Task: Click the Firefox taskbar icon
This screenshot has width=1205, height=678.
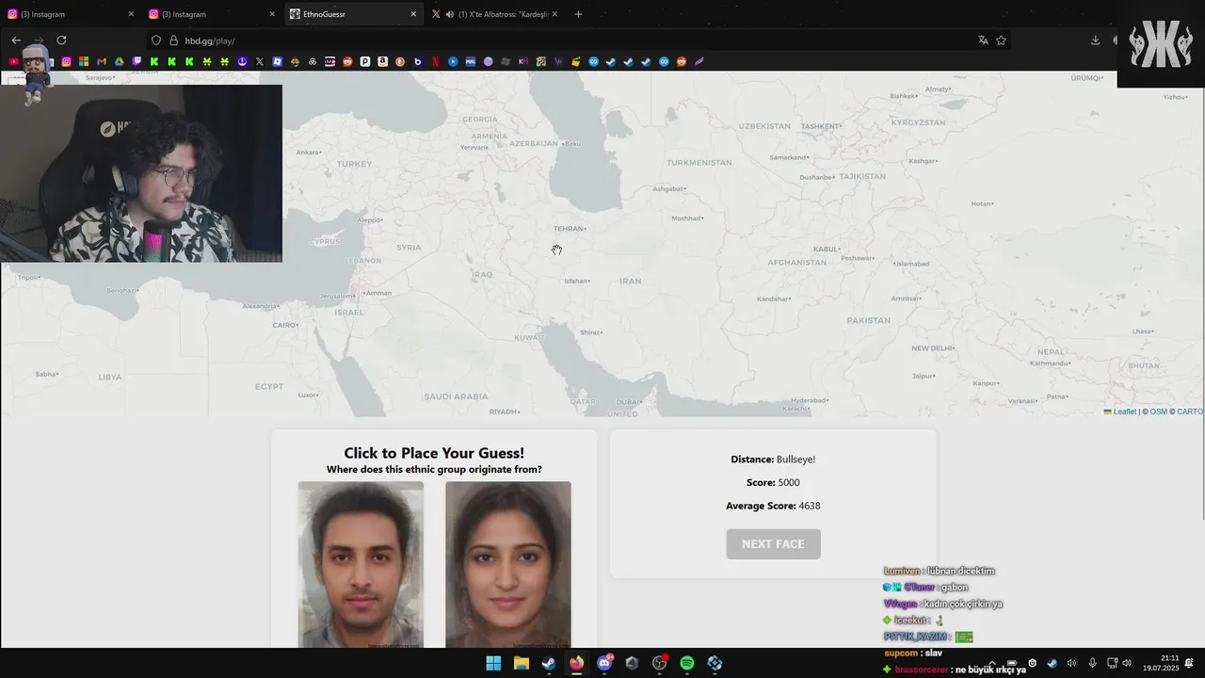Action: coord(576,663)
